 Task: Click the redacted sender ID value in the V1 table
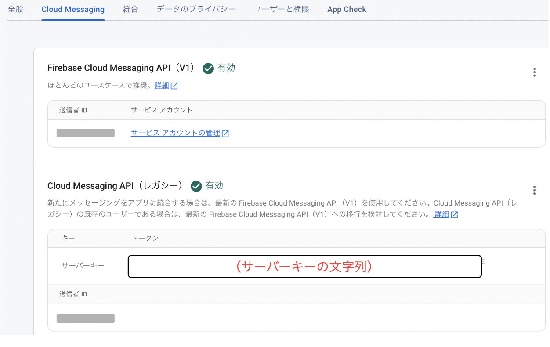click(x=86, y=133)
